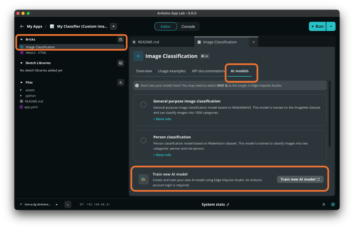Switch to the README.md tab

point(161,42)
